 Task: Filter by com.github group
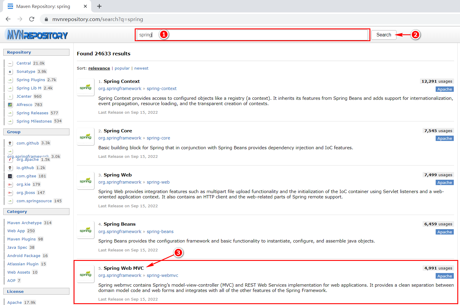tap(28, 143)
